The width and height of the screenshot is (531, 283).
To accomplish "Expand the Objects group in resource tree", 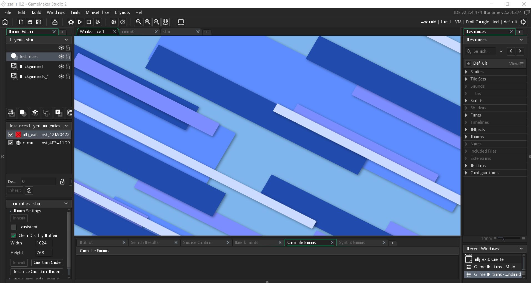I will (x=466, y=130).
